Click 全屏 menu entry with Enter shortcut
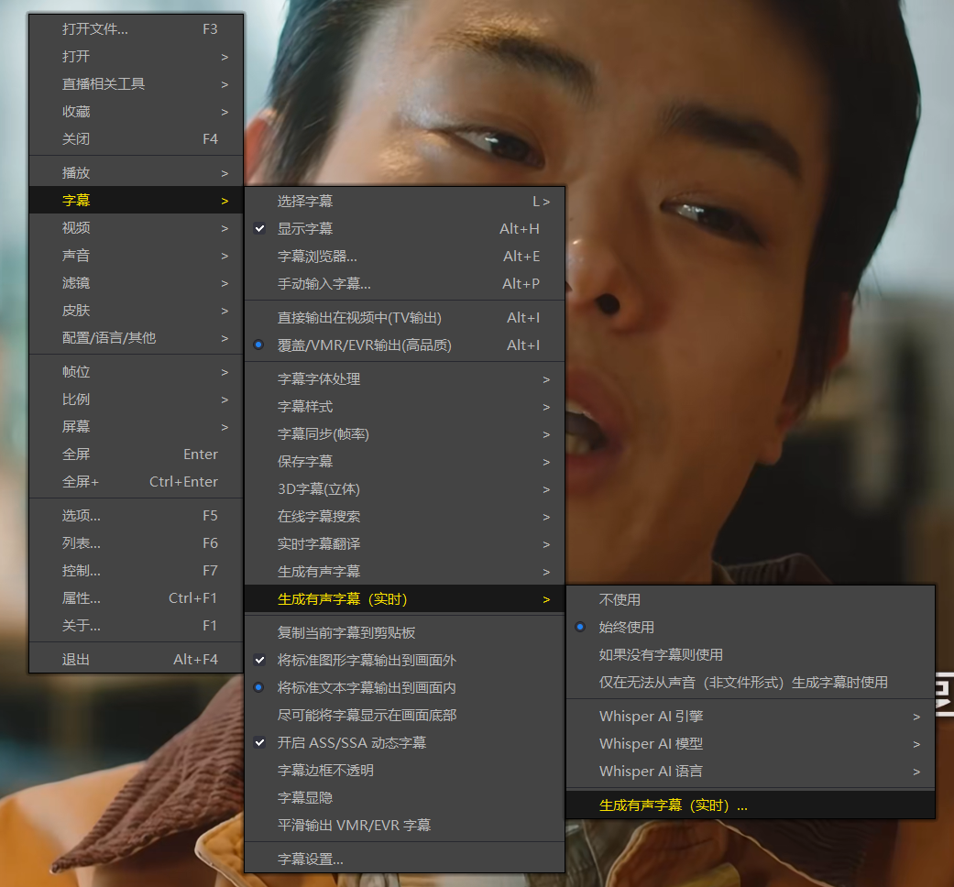 point(137,454)
